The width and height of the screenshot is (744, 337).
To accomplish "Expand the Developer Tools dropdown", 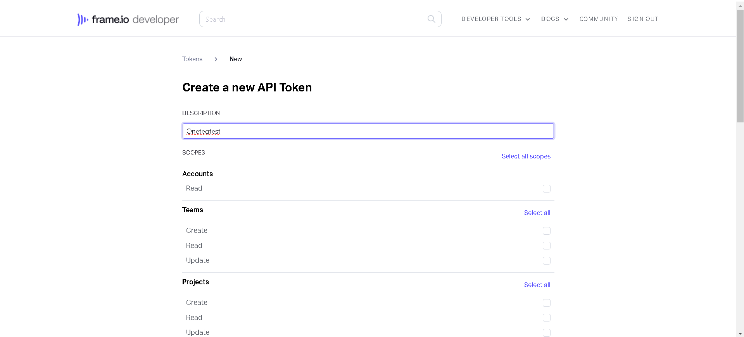I will tap(495, 19).
